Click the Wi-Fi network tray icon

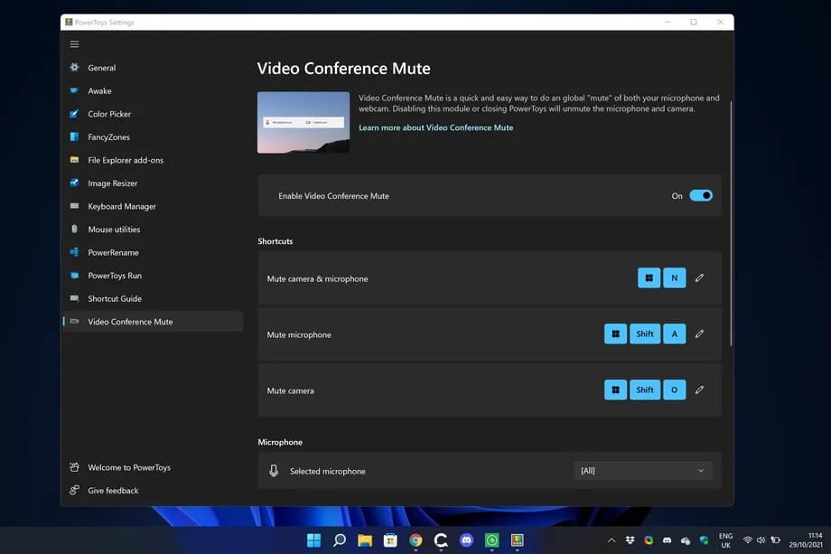coord(747,540)
